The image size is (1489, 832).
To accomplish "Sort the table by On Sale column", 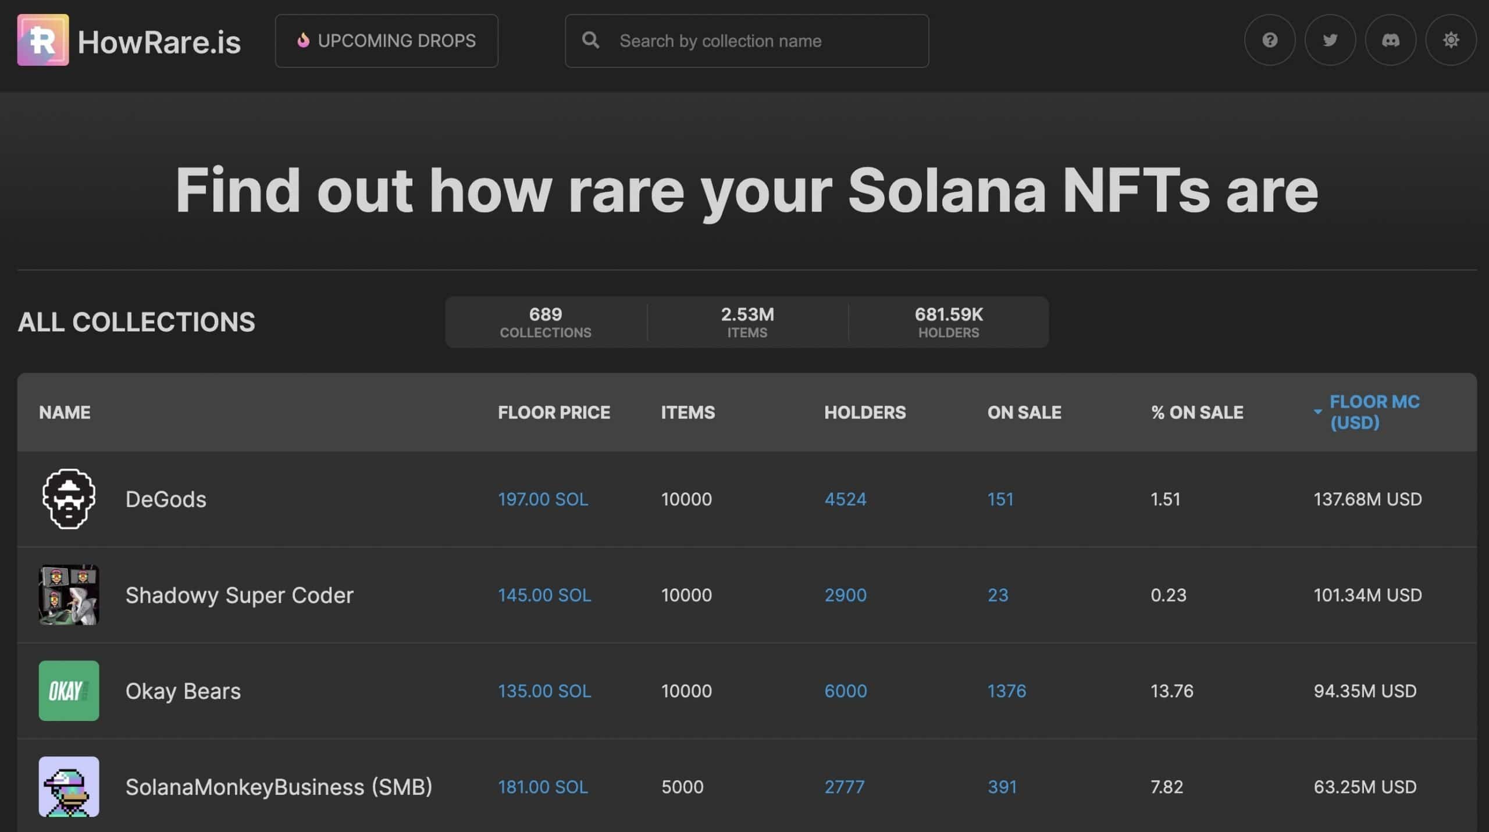I will coord(1024,412).
